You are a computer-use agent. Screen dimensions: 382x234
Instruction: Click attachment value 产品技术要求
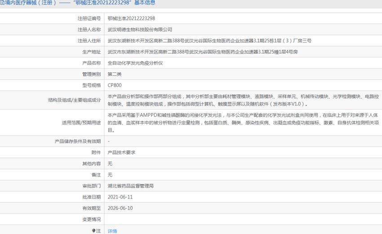point(121,152)
